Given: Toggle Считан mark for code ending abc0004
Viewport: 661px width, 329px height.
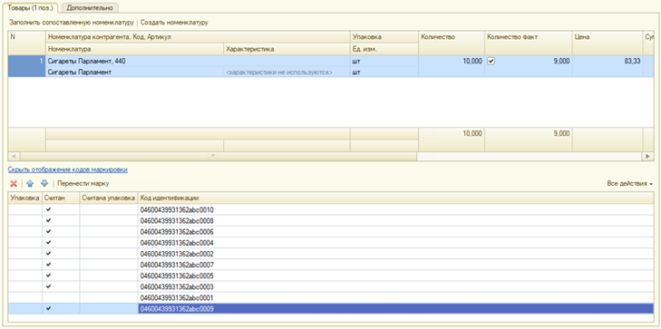Looking at the screenshot, I should (48, 242).
